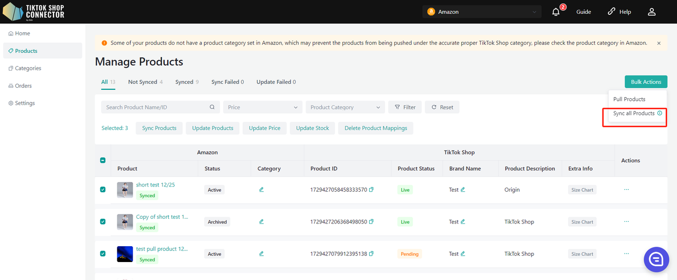677x280 pixels.
Task: Copy product ID 1729427058458333570
Action: click(x=371, y=190)
